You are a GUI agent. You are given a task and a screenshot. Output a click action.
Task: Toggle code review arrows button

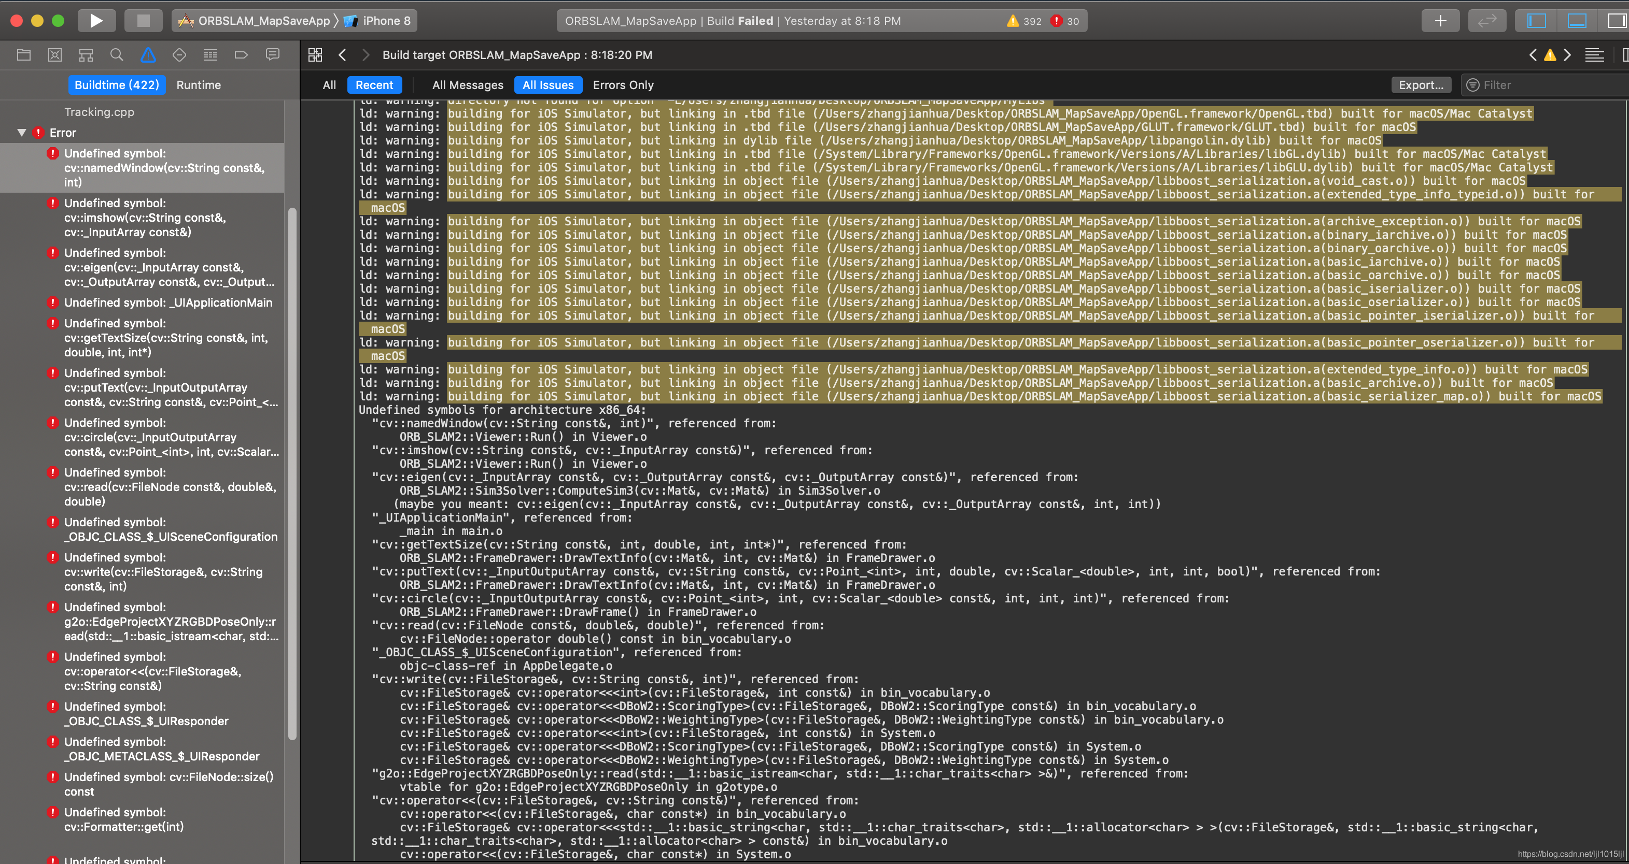(x=1487, y=21)
